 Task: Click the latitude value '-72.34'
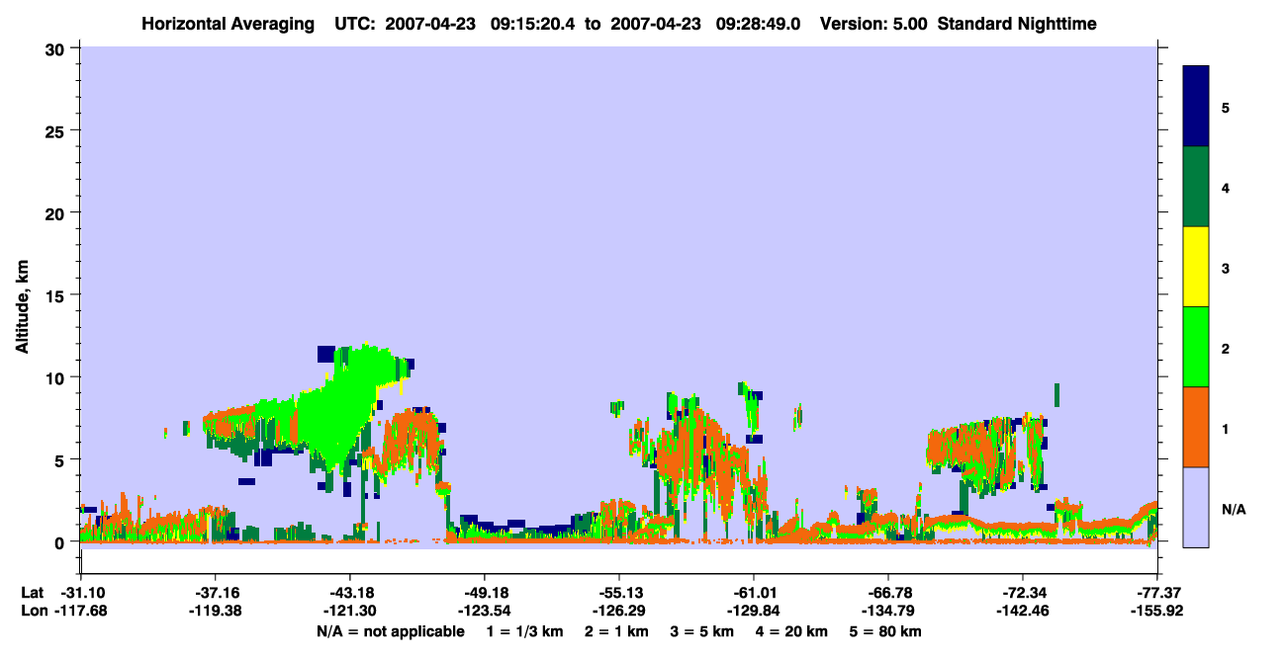(1022, 593)
